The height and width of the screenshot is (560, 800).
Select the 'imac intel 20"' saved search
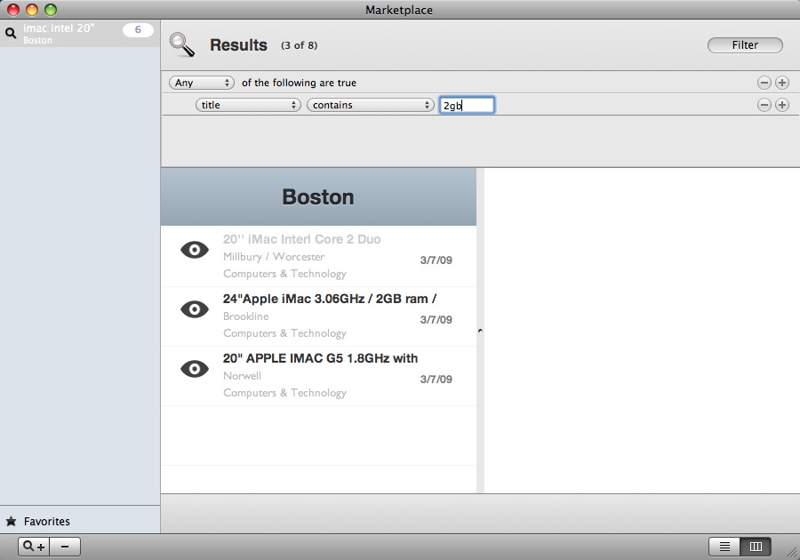pos(80,34)
